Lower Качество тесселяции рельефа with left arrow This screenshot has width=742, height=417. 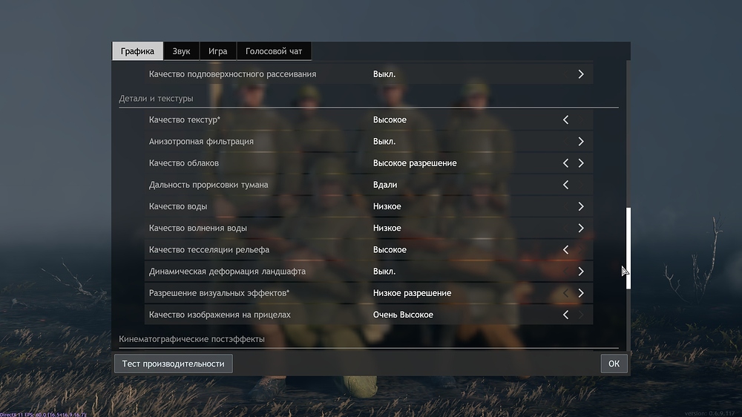click(x=565, y=250)
